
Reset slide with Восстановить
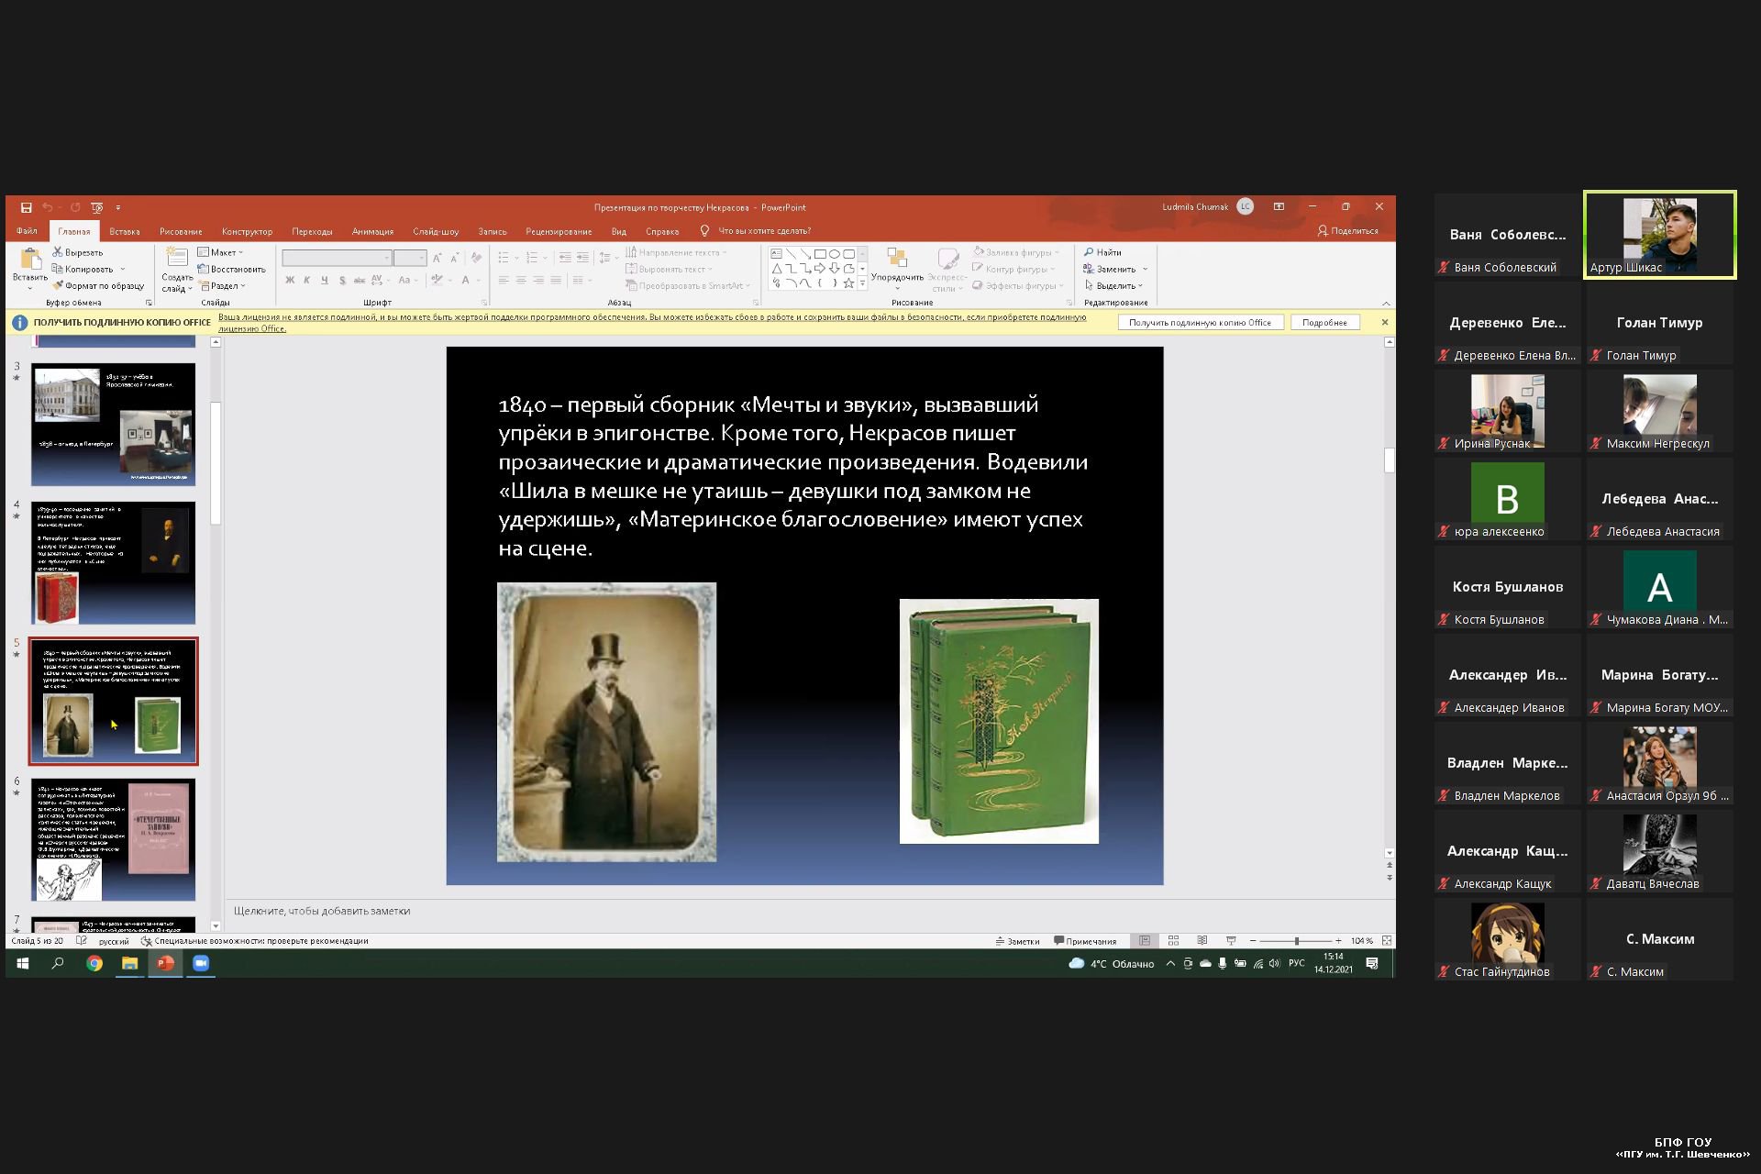coord(231,269)
